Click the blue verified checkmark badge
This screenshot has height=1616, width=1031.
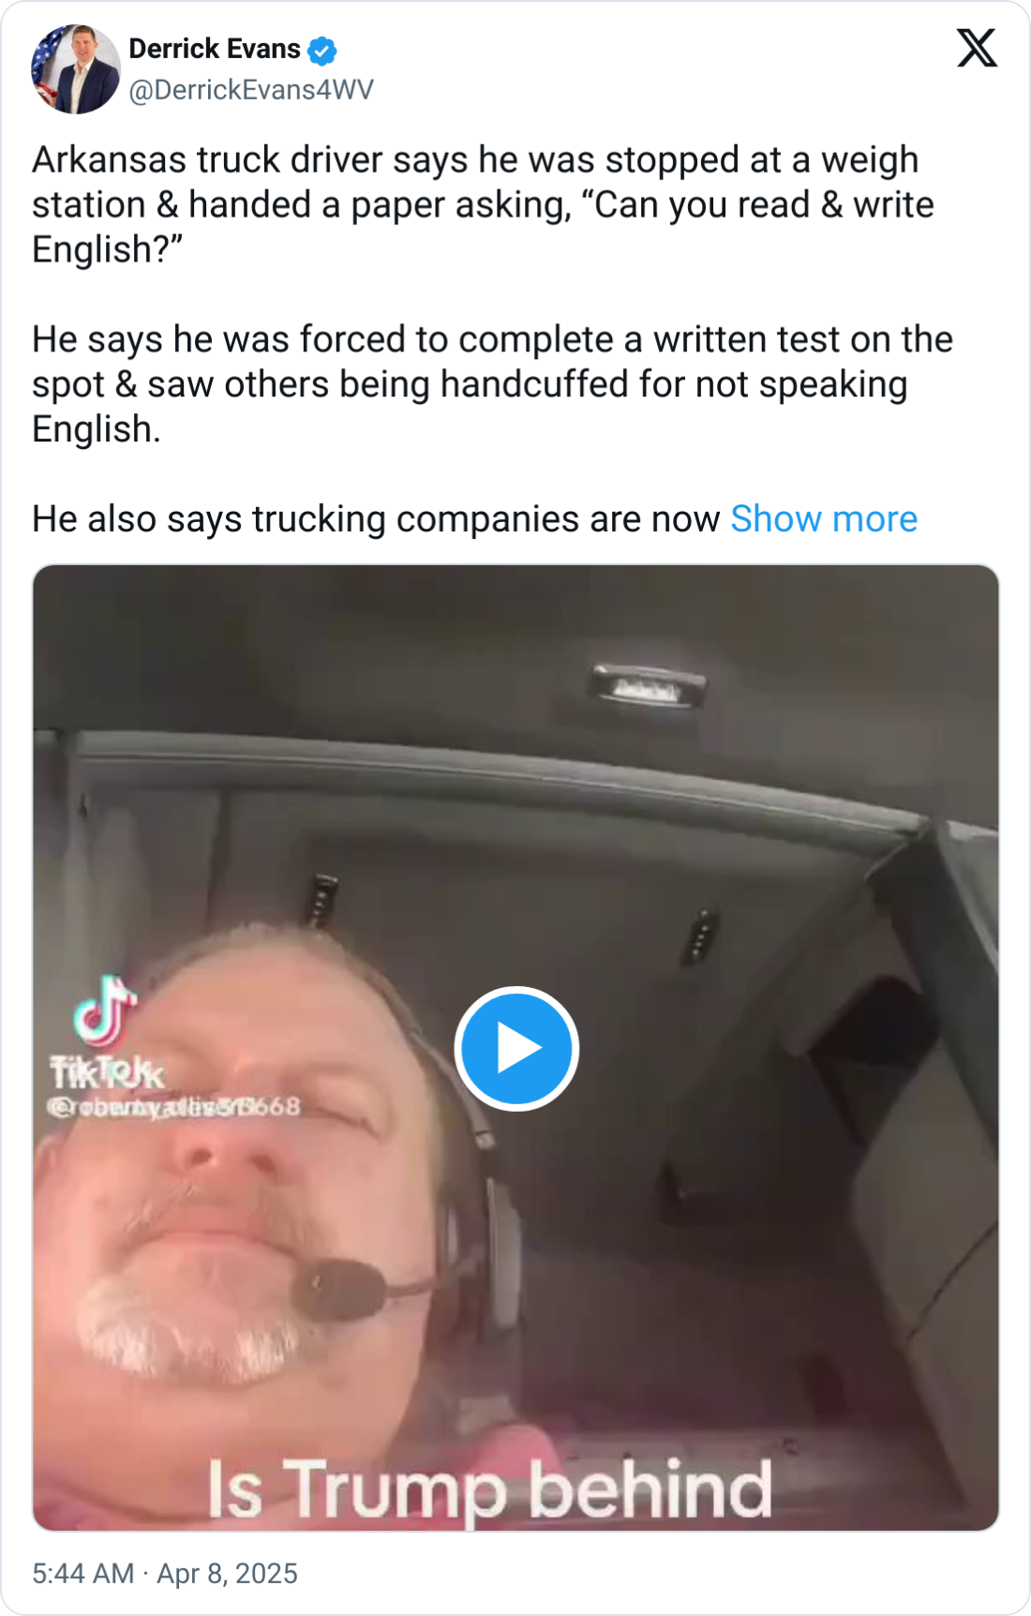pos(322,51)
